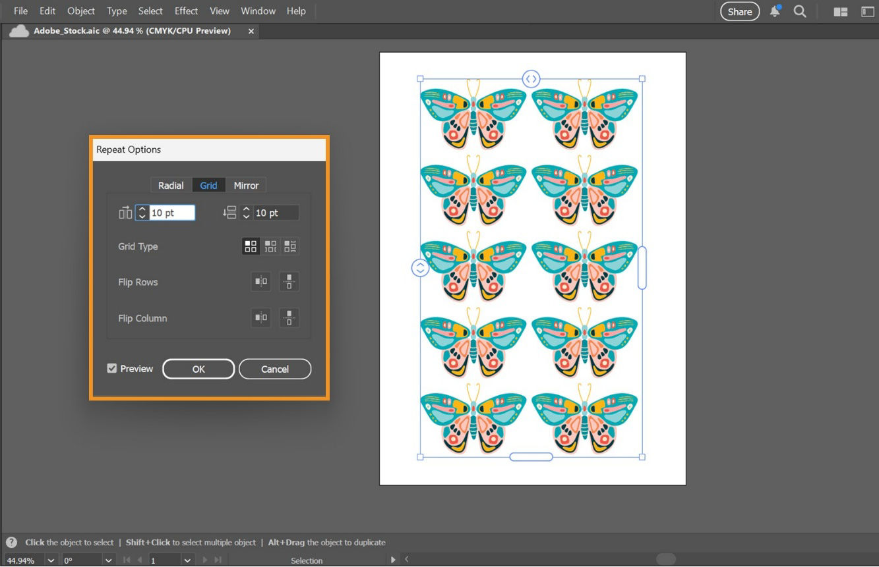Select the normal Grid Type option
The width and height of the screenshot is (879, 567).
(251, 246)
